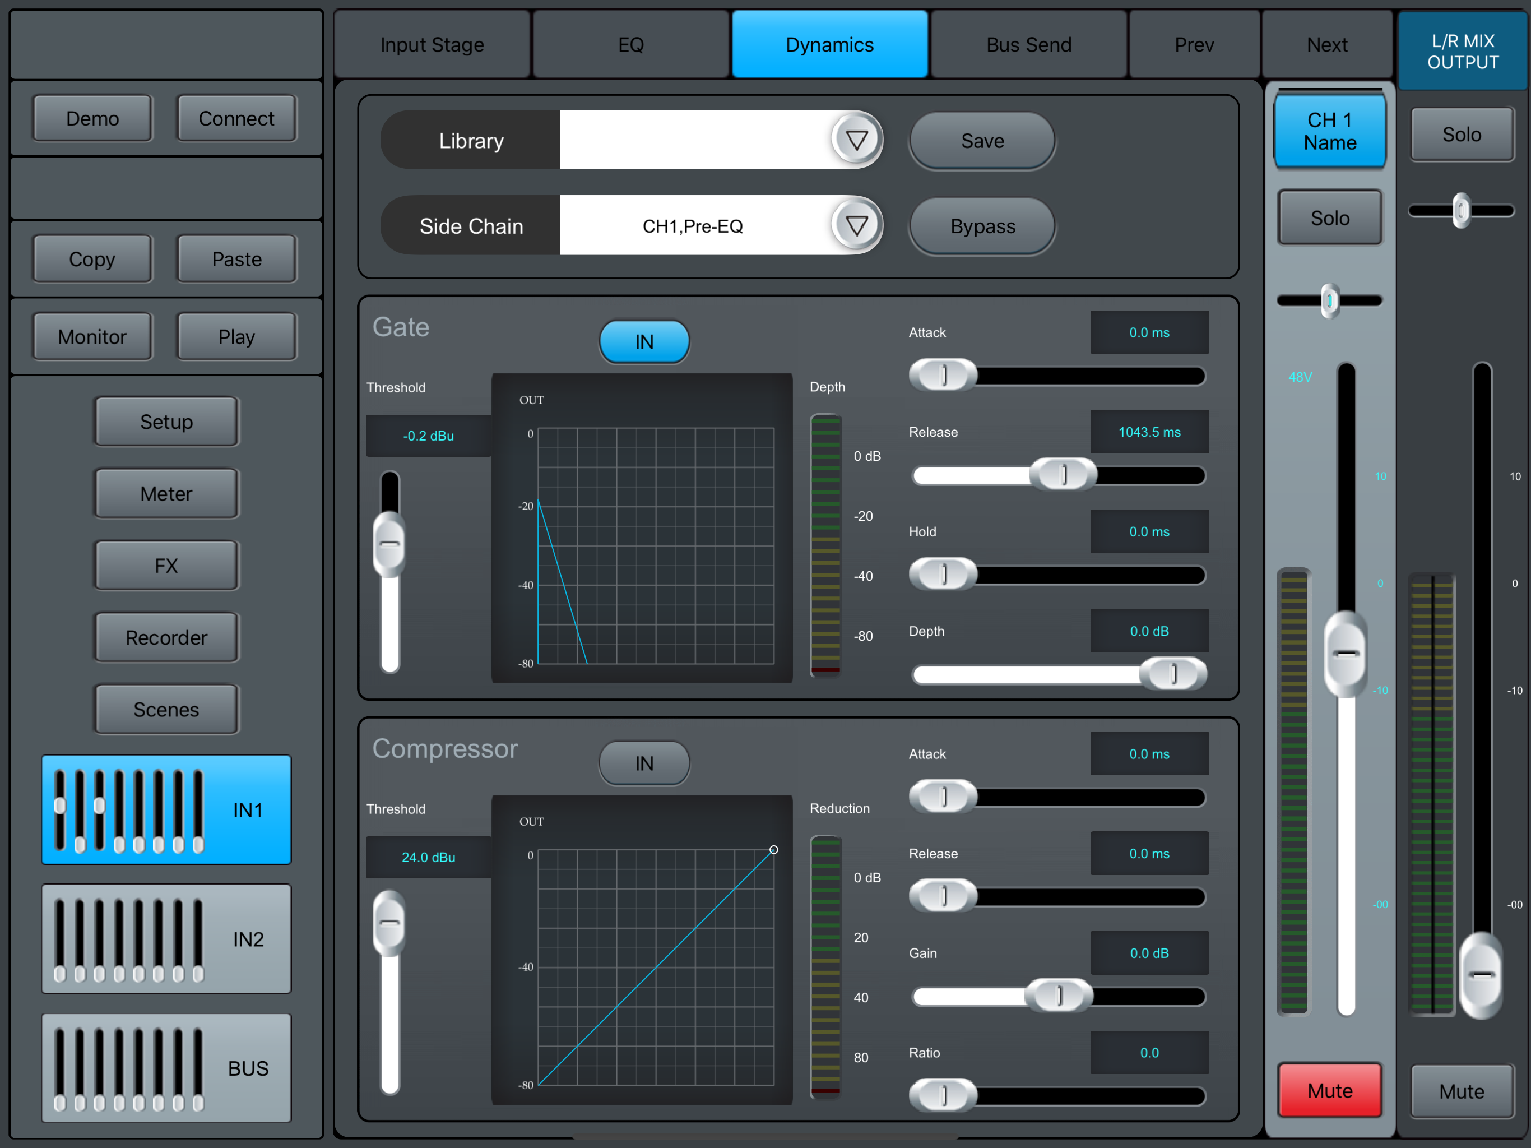Screen dimensions: 1531x1148
Task: Enable the Compressor IN button
Action: (644, 762)
